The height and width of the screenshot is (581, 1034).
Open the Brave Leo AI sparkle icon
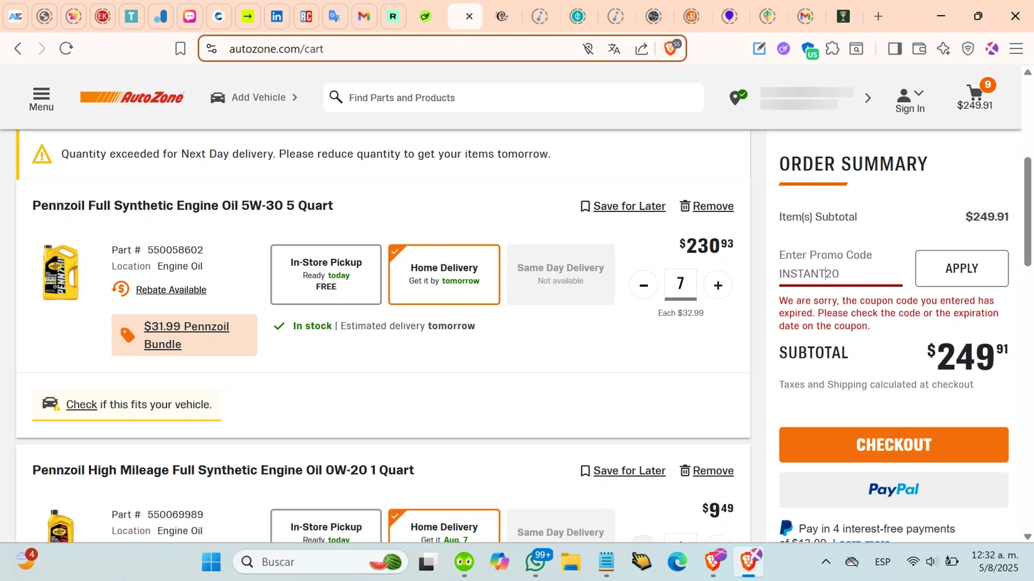coord(944,48)
